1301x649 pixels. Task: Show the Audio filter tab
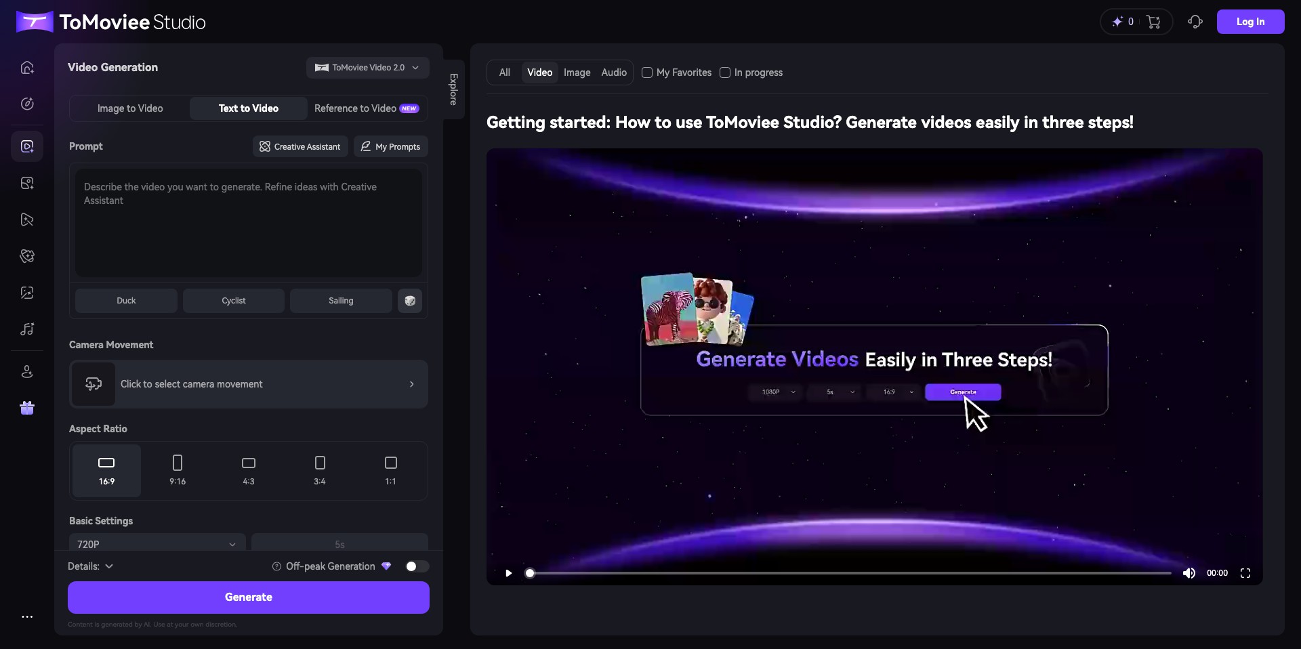[614, 72]
